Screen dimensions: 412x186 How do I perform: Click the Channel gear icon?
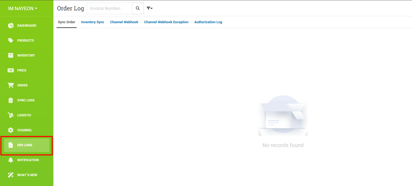(x=11, y=130)
